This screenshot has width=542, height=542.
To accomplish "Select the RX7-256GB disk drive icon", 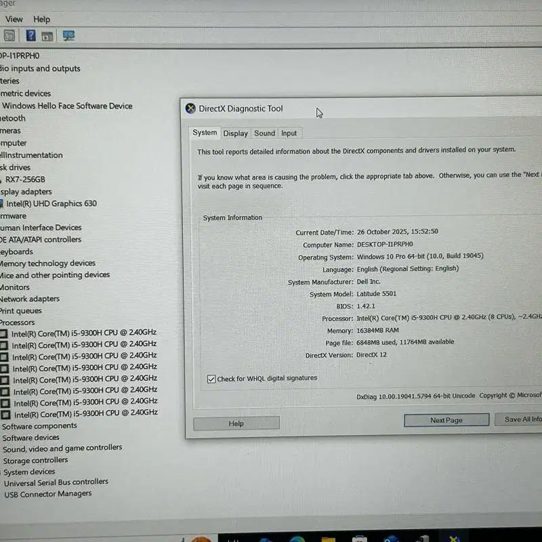I will (x=3, y=179).
